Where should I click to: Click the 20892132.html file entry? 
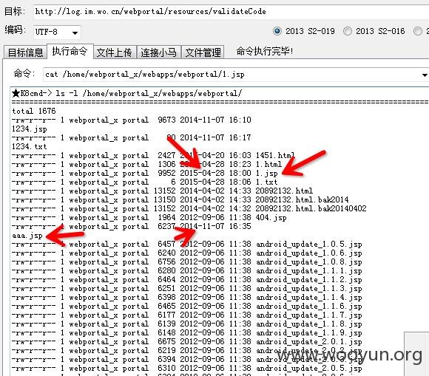tap(284, 191)
